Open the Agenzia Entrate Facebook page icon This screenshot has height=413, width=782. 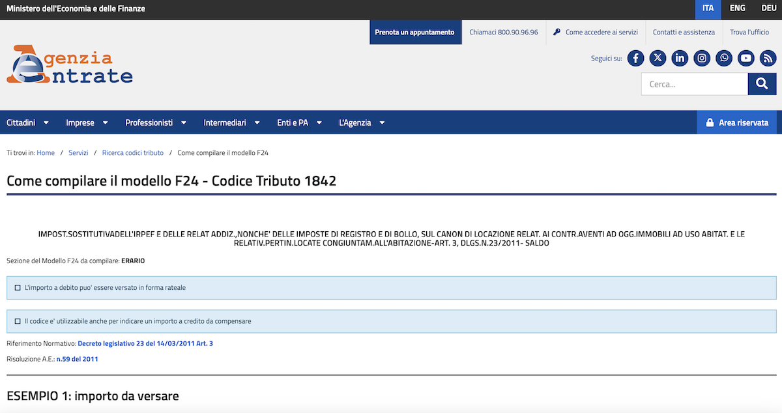click(635, 58)
